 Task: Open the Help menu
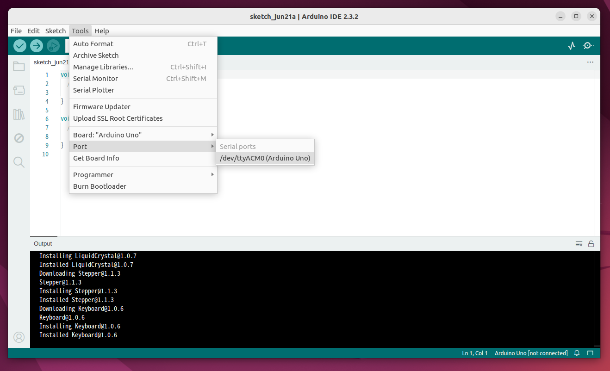click(102, 31)
